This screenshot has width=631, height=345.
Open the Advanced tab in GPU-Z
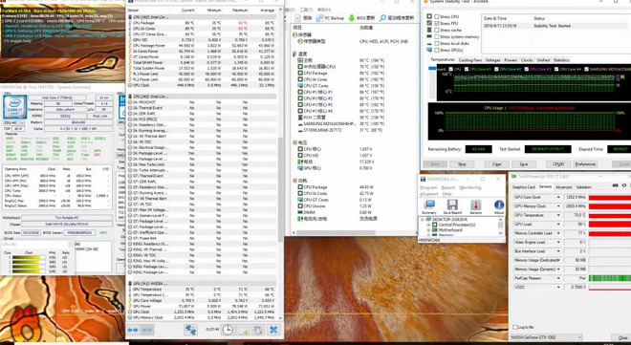(563, 187)
